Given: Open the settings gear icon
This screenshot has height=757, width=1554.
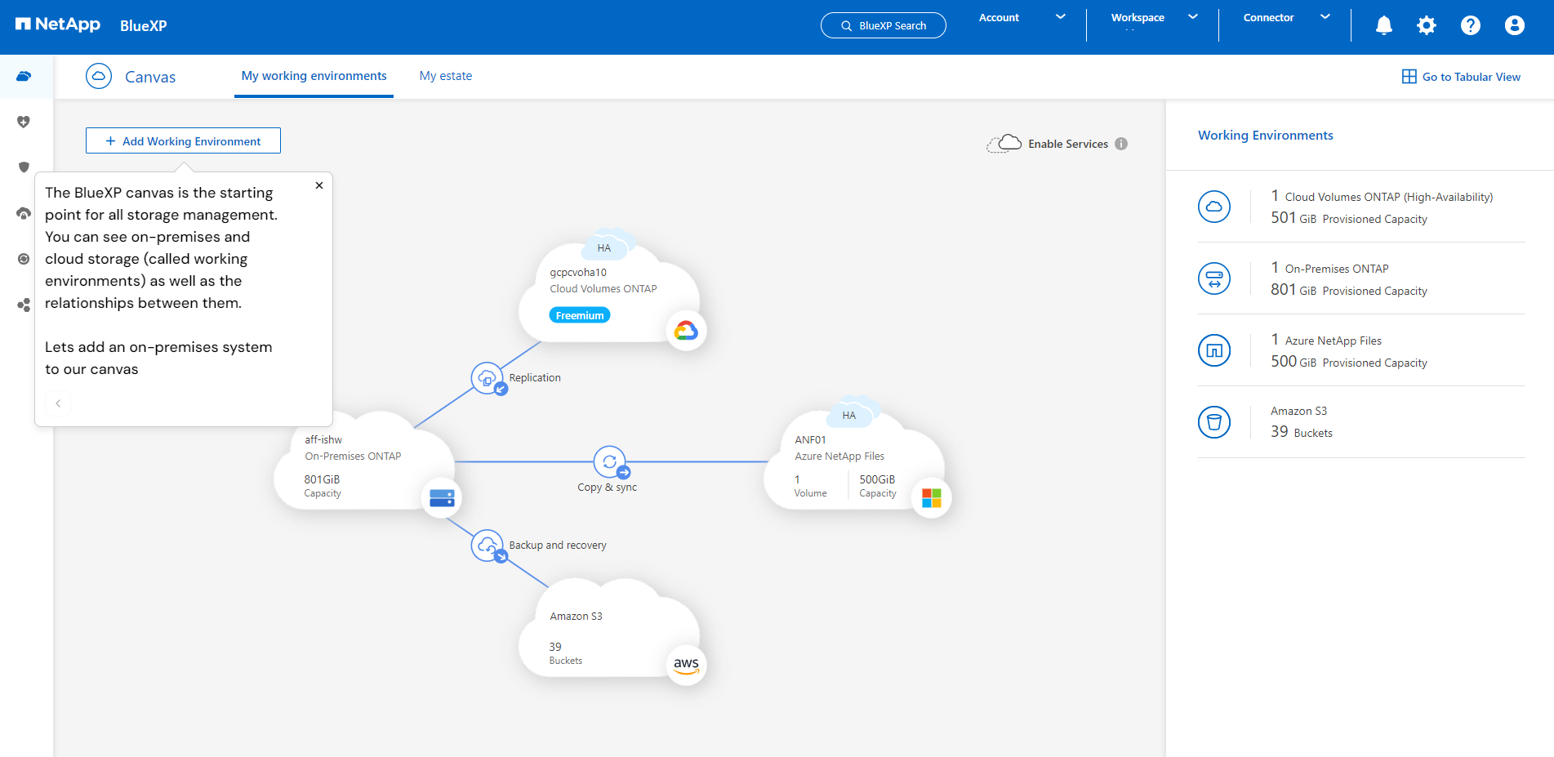Looking at the screenshot, I should pyautogui.click(x=1427, y=25).
